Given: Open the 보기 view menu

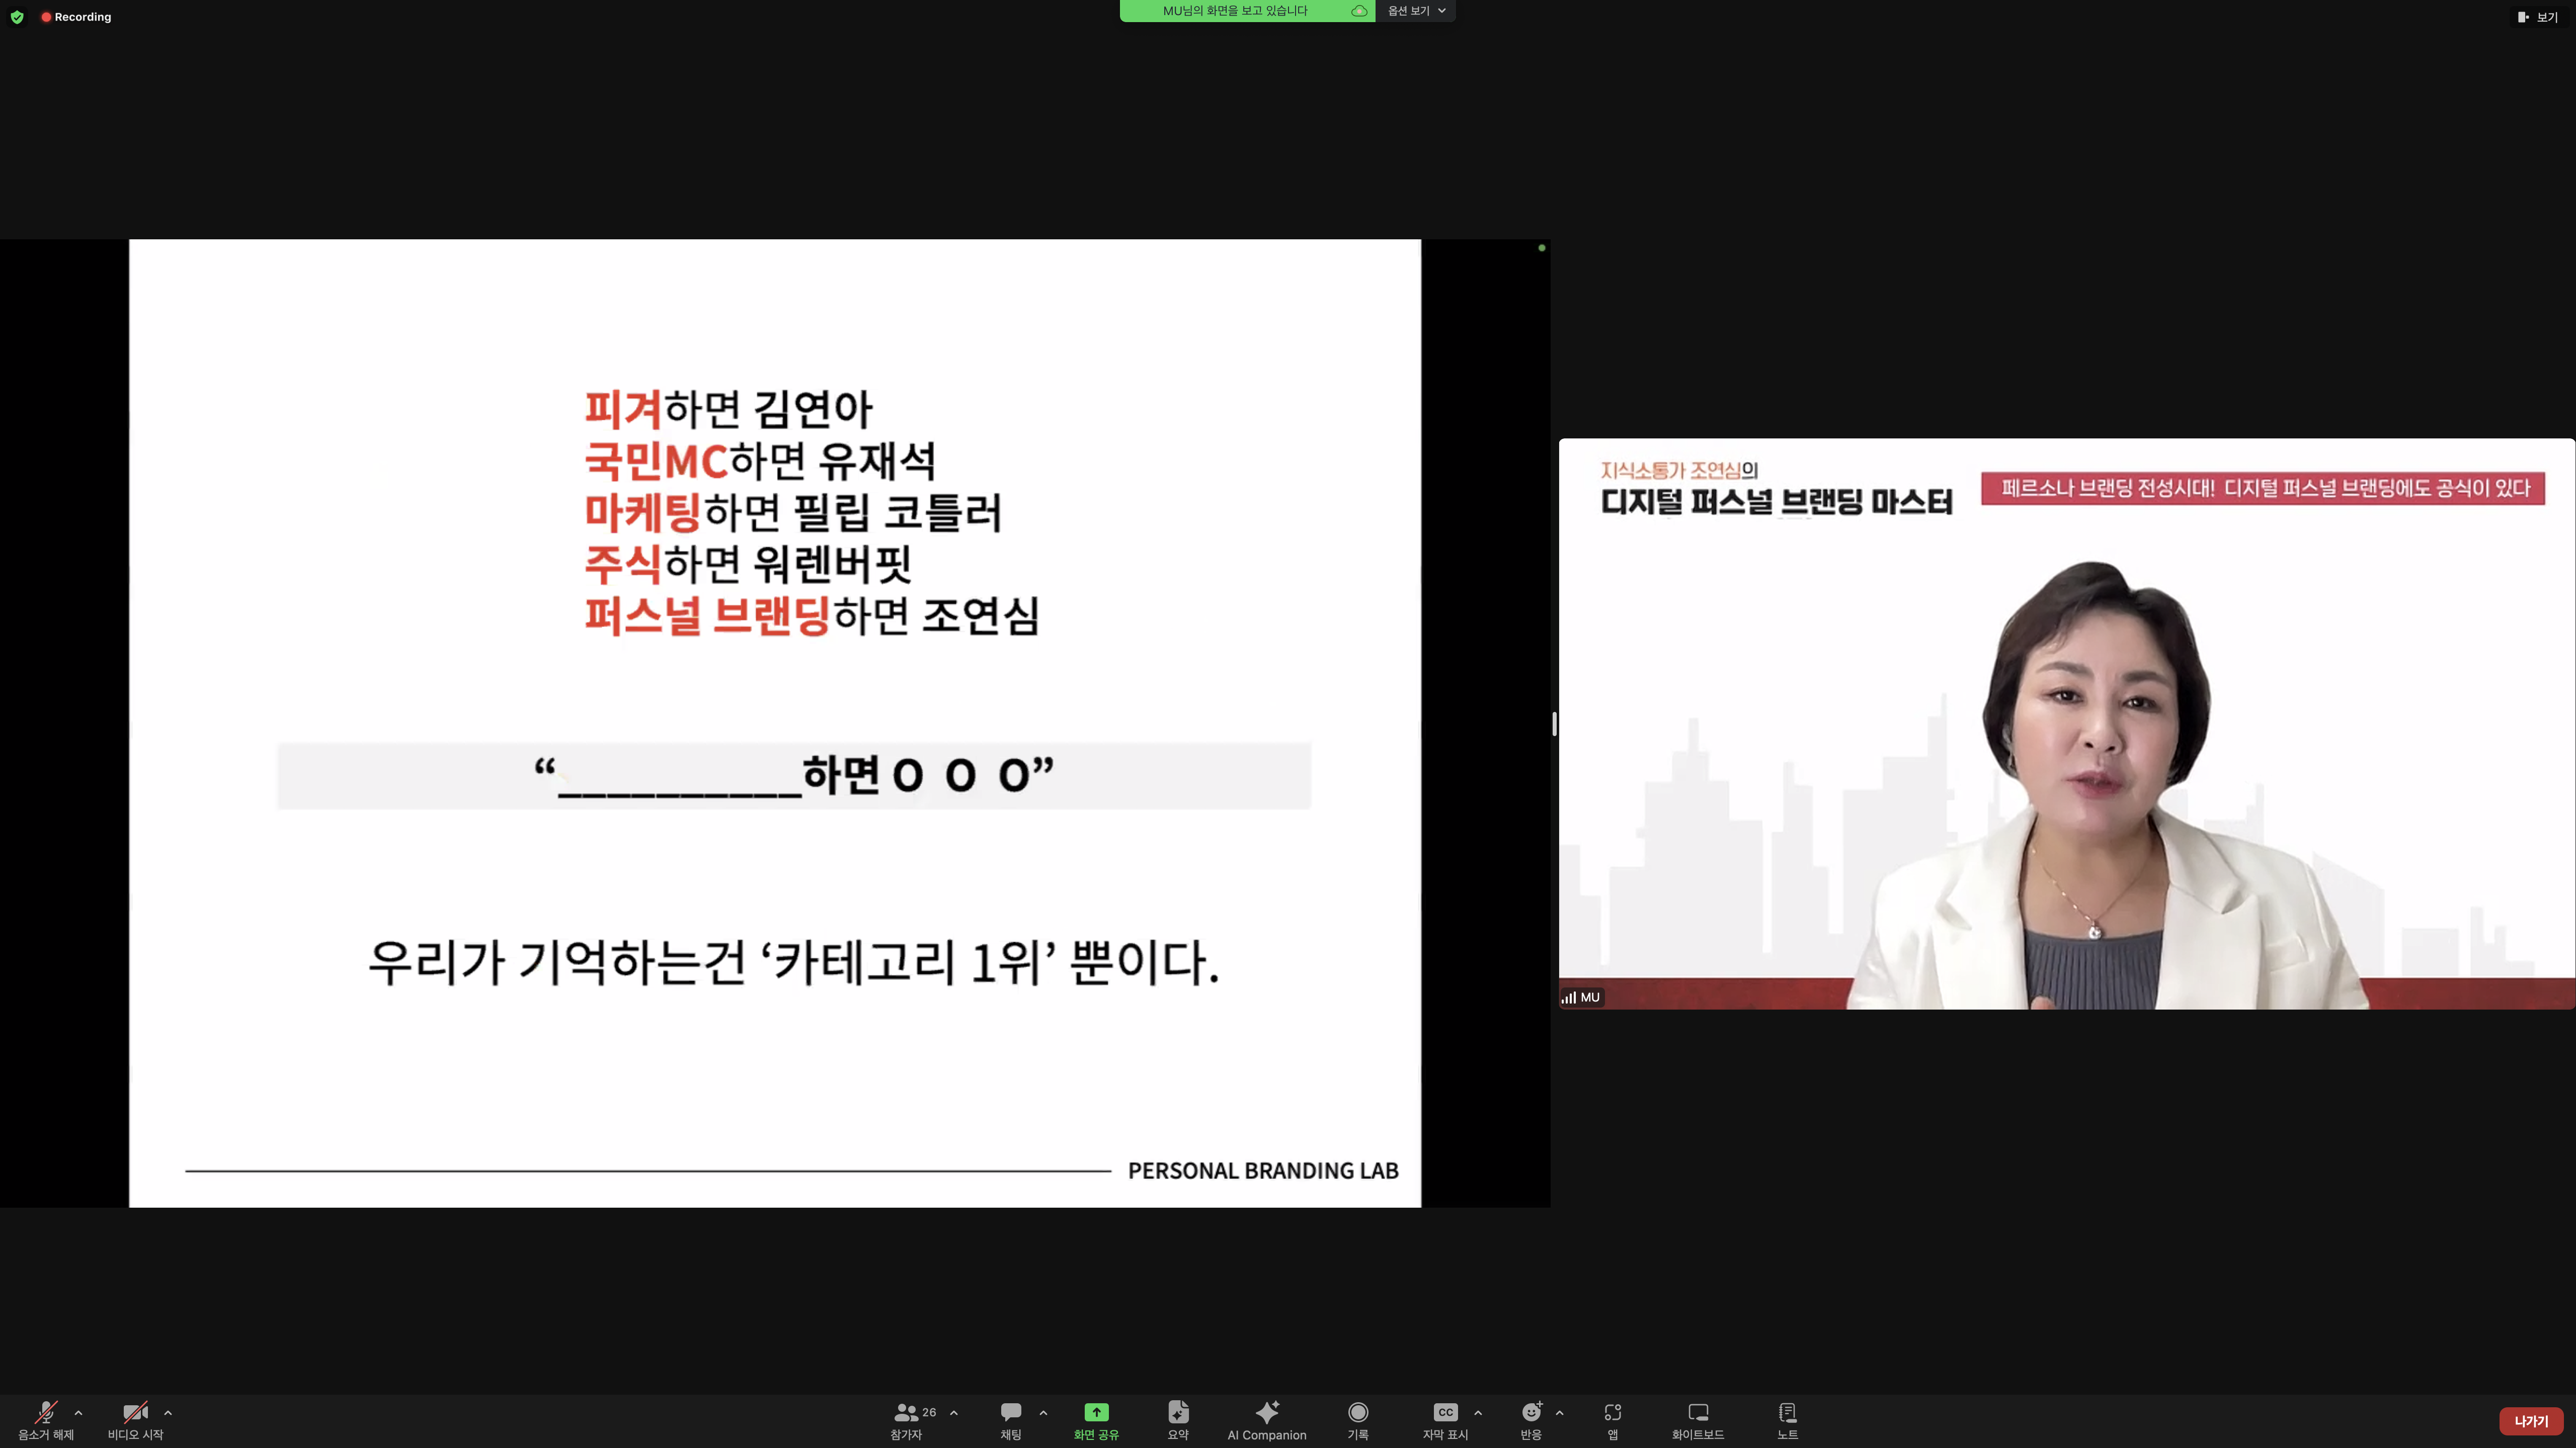Looking at the screenshot, I should click(2537, 17).
